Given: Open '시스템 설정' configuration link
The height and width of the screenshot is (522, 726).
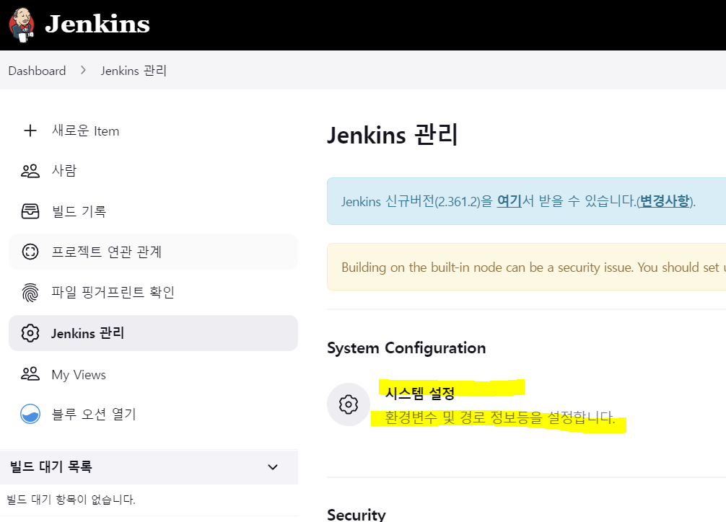Looking at the screenshot, I should [420, 394].
